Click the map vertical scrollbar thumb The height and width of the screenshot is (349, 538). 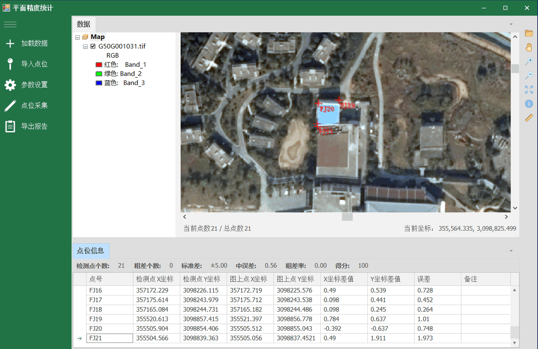click(515, 68)
